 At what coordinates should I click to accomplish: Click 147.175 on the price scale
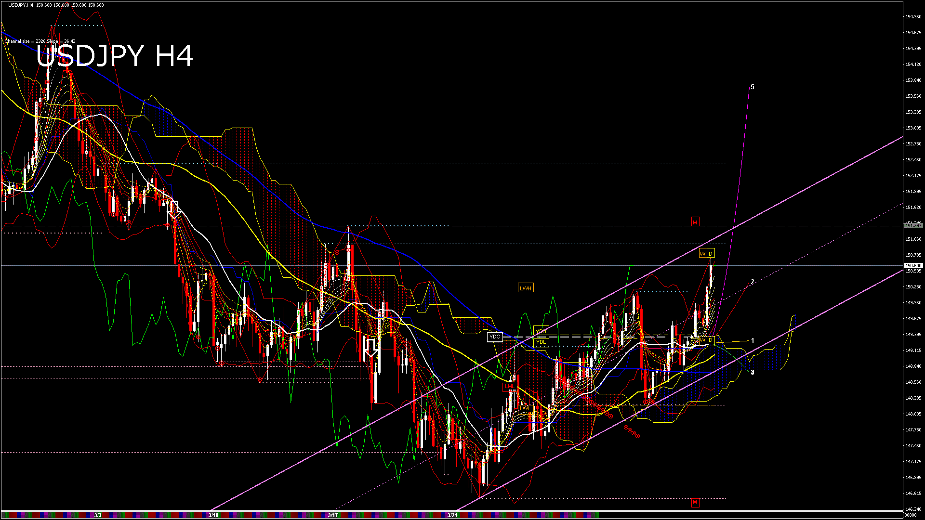913,462
